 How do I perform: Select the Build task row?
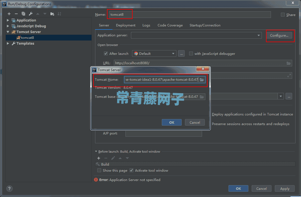pyautogui.click(x=195, y=164)
